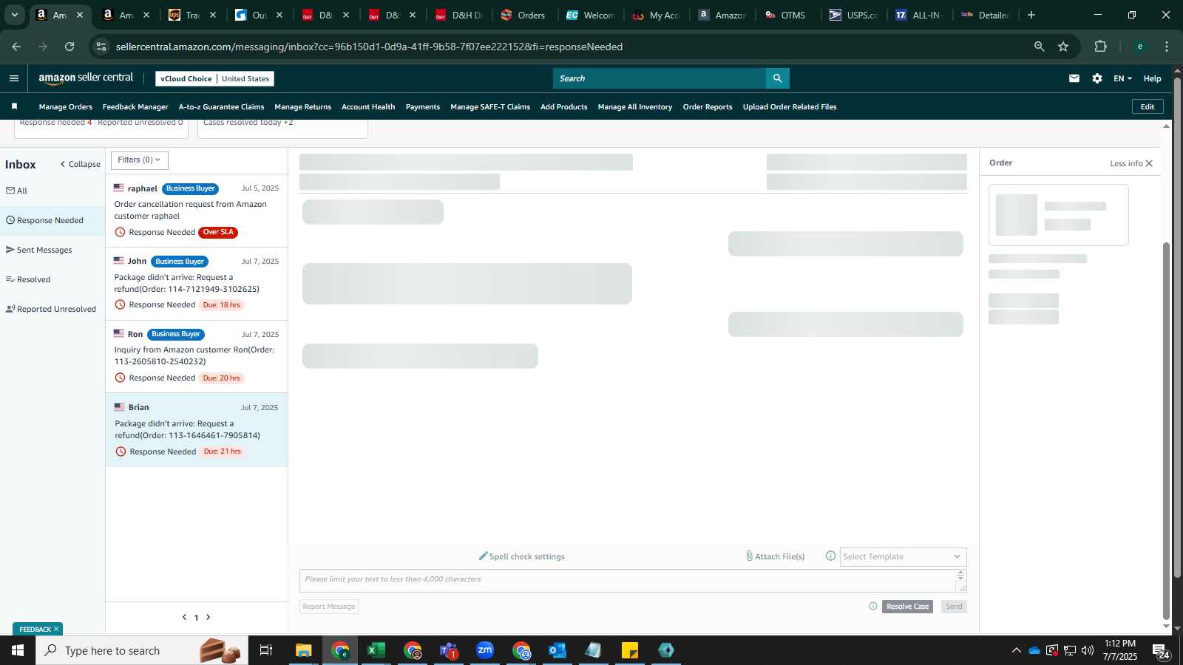Open the Select Template dropdown
Screen dimensions: 1183x665
coord(903,556)
